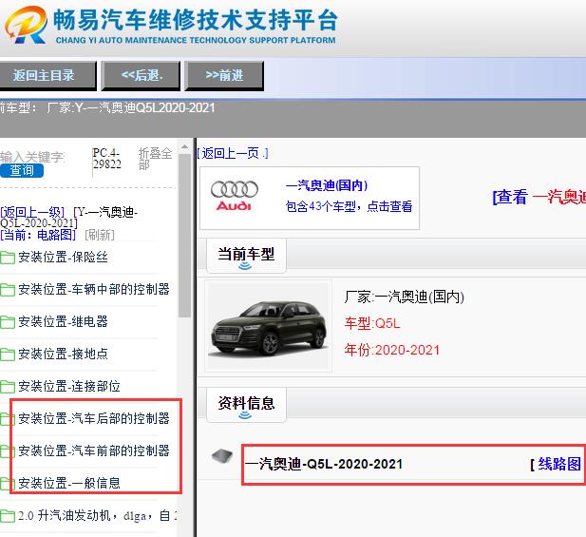Click the 年份:2020-2021 text
Viewport: 586px width, 537px height.
pos(392,350)
